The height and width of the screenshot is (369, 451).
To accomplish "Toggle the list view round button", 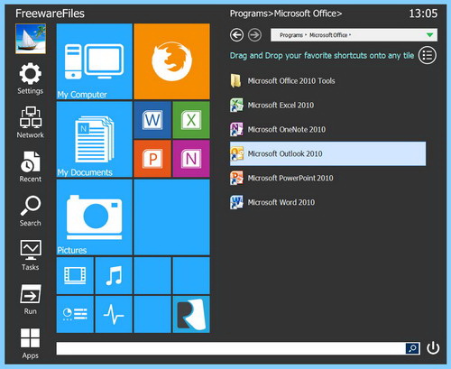I will coord(428,55).
